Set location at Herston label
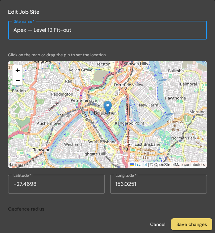Screen dimensions: 215x233 click(x=103, y=64)
